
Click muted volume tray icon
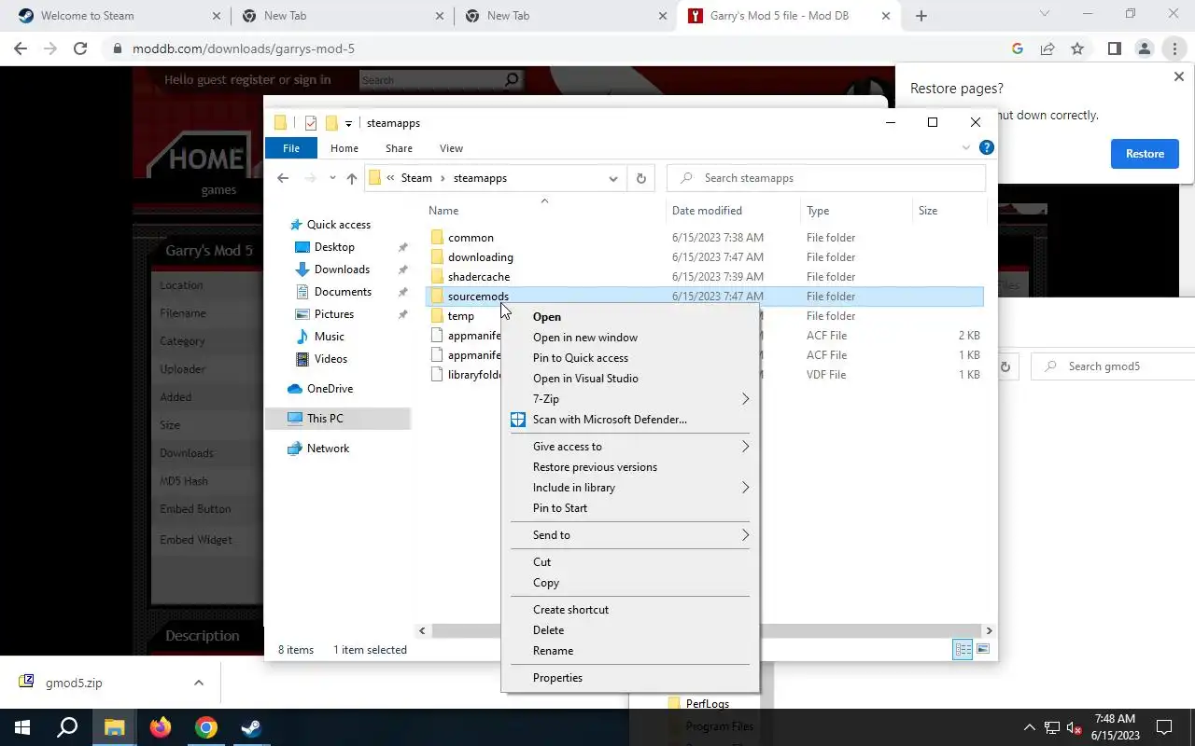1075,728
